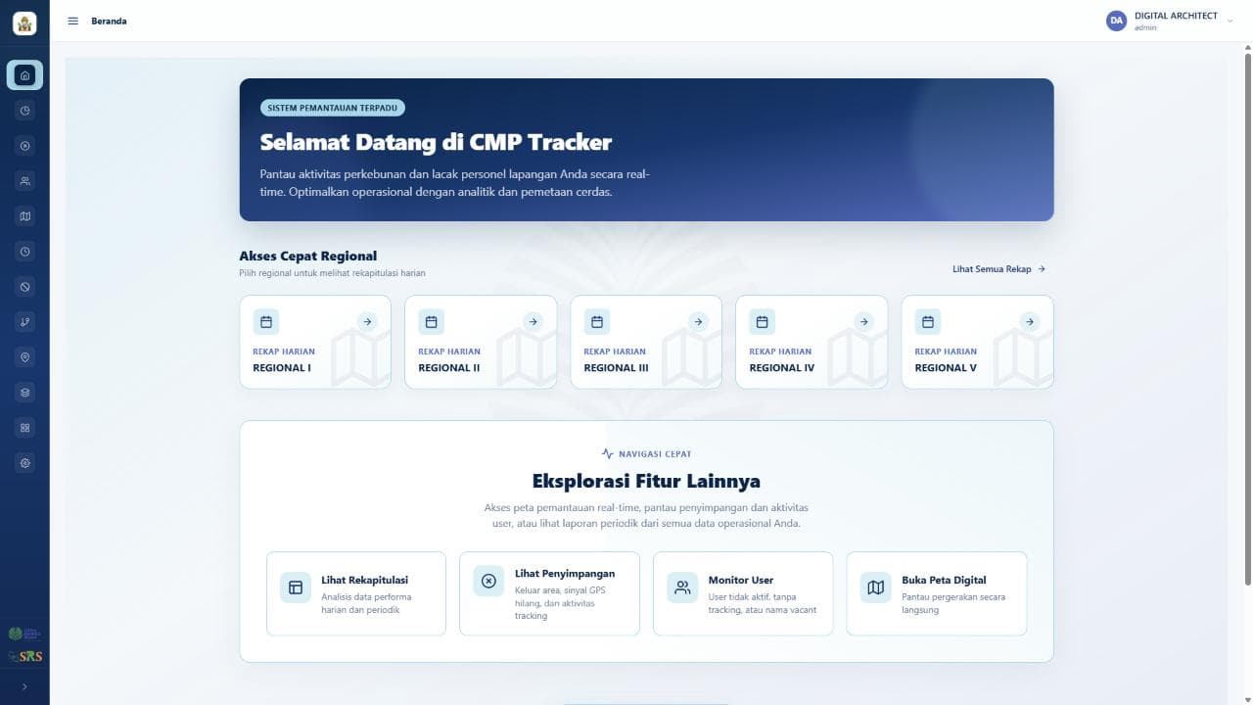Select the clock icon in sidebar

pyautogui.click(x=24, y=252)
